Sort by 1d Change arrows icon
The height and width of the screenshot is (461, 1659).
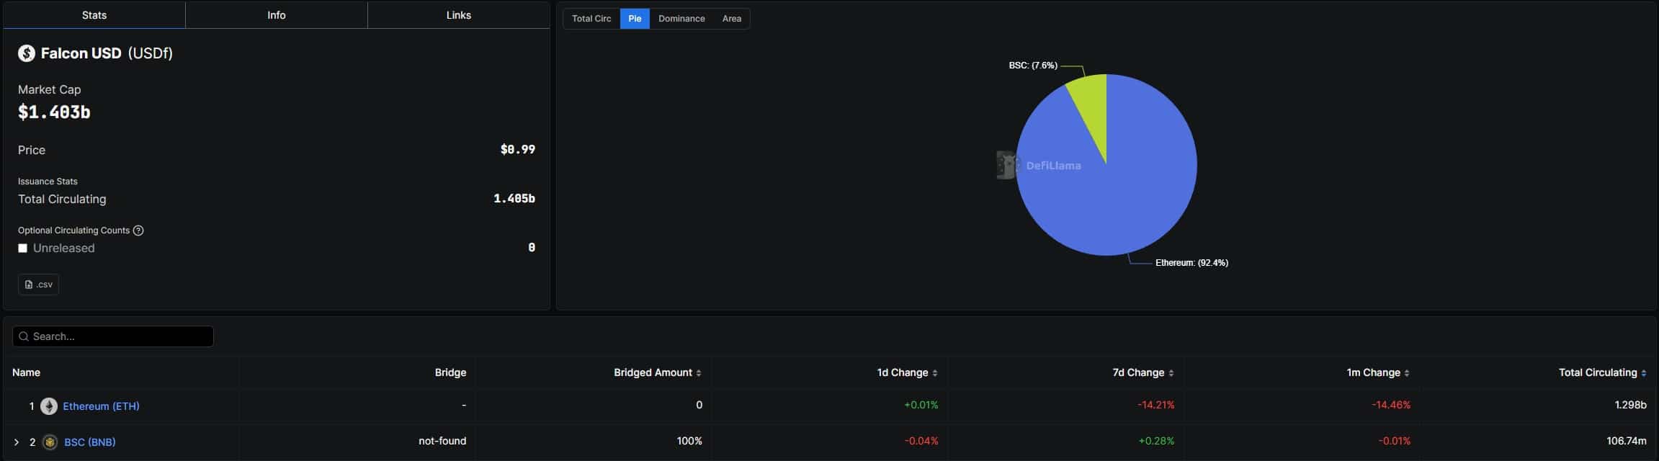tap(935, 373)
